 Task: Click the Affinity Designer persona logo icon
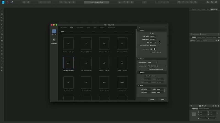pyautogui.click(x=3, y=2)
